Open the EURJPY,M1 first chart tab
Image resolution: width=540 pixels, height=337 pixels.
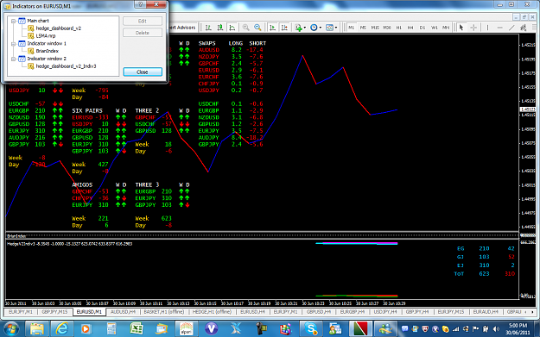[21, 312]
